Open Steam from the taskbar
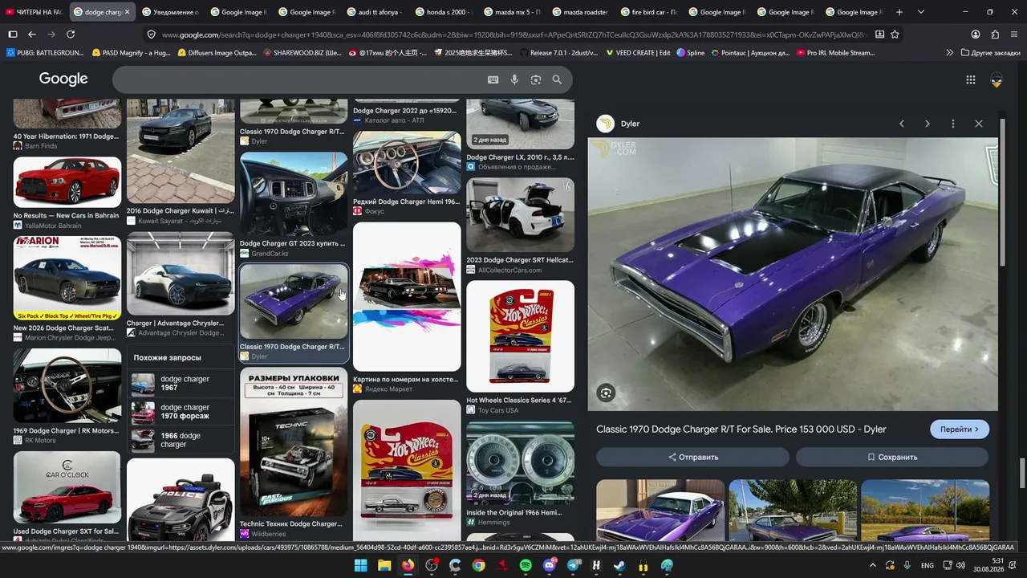 pyautogui.click(x=619, y=565)
